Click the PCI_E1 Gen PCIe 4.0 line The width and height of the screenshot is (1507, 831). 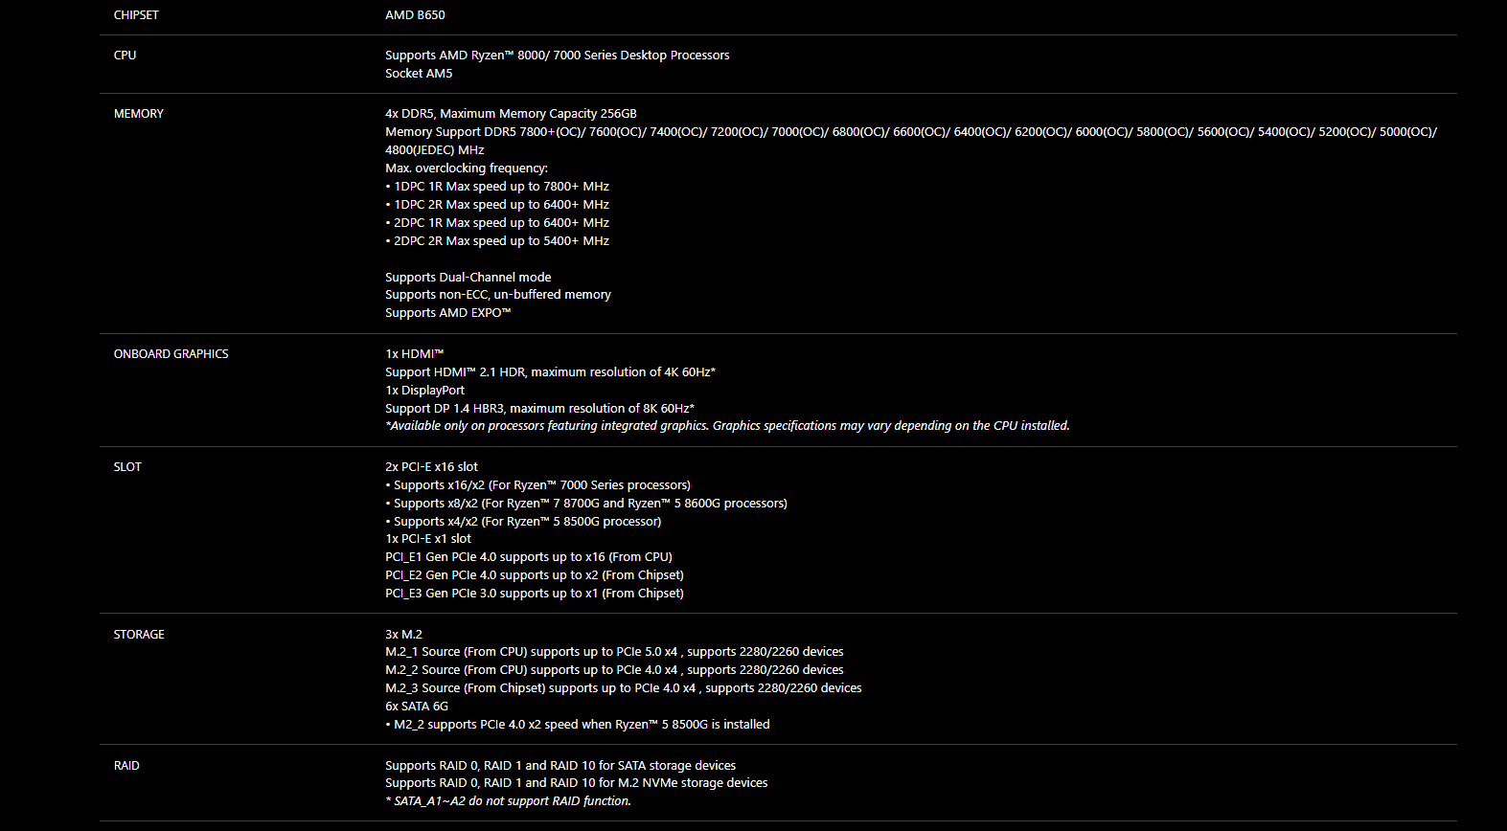pyautogui.click(x=529, y=557)
